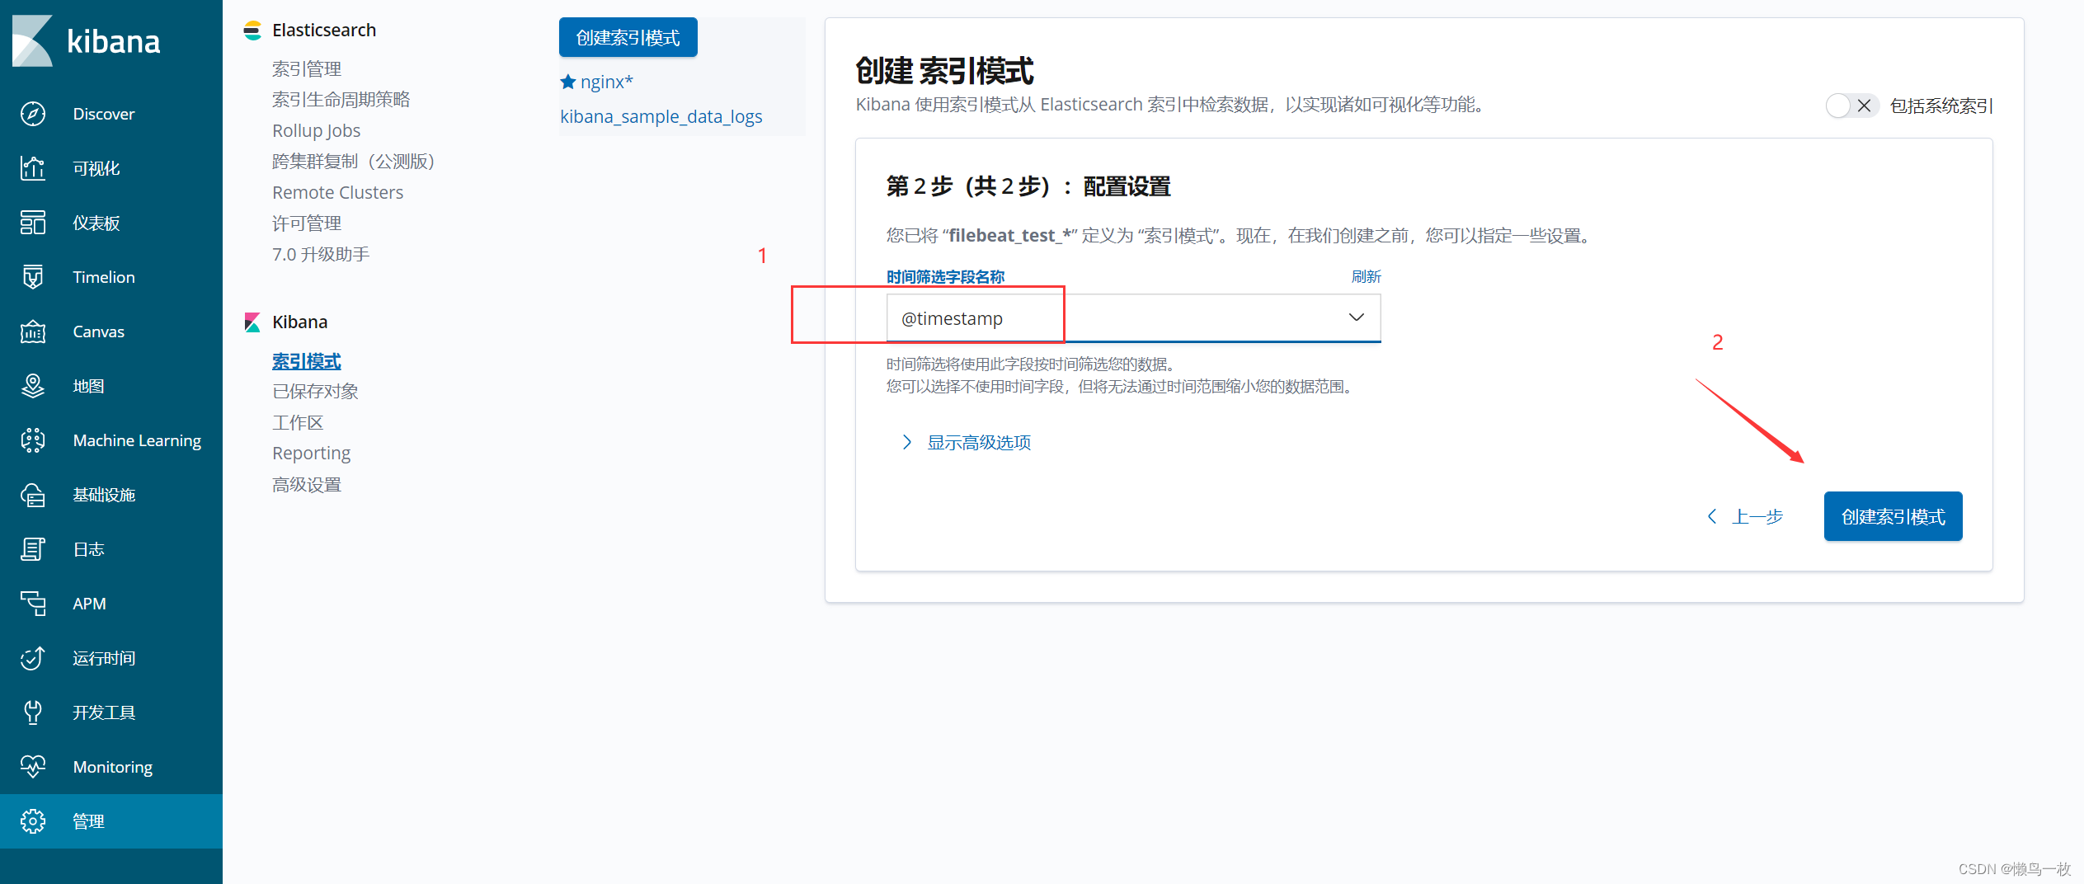This screenshot has height=884, width=2084.
Task: Open the 地图 maps icon
Action: tap(33, 386)
